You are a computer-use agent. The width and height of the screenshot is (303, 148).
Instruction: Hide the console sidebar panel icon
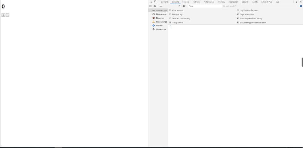[x=151, y=6]
